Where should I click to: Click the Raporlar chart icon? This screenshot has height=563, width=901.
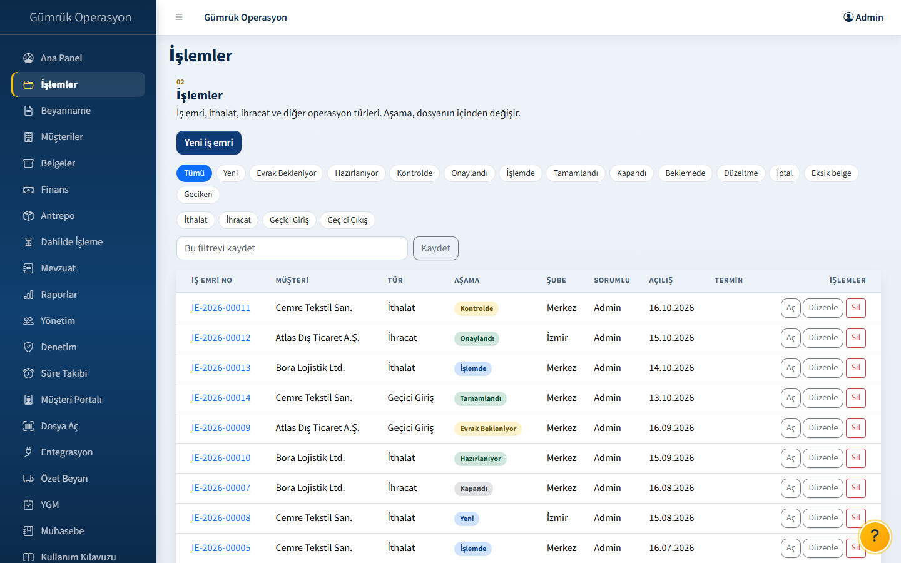(x=28, y=295)
